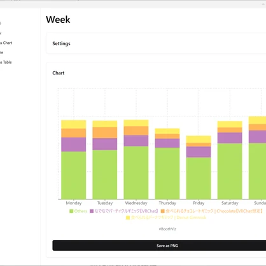Image resolution: width=266 pixels, height=266 pixels.
Task: Click the 'Friday' axis label
Action: 199,203
